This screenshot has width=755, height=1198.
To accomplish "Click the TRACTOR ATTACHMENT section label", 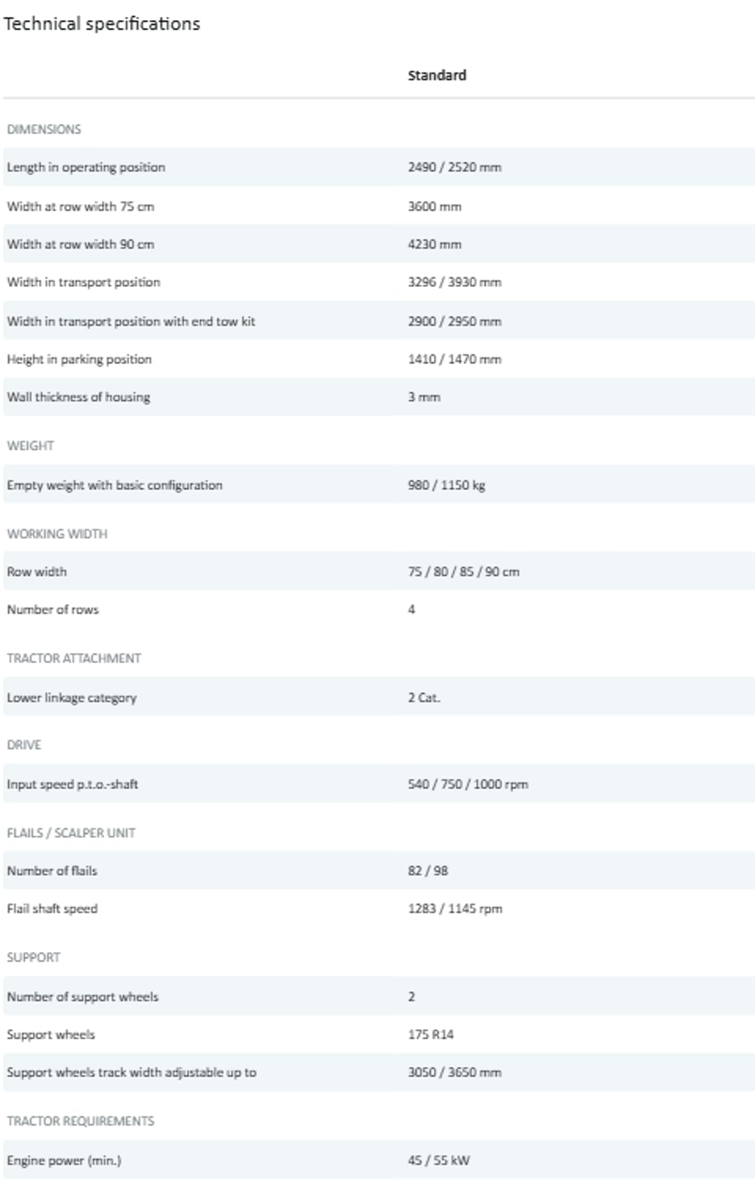I will pyautogui.click(x=74, y=658).
